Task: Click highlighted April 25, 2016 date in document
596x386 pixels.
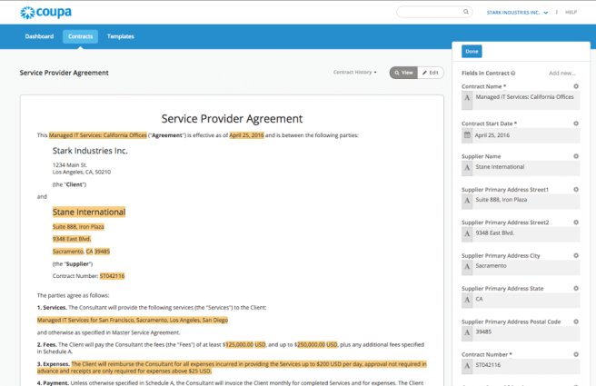Action: click(x=246, y=135)
